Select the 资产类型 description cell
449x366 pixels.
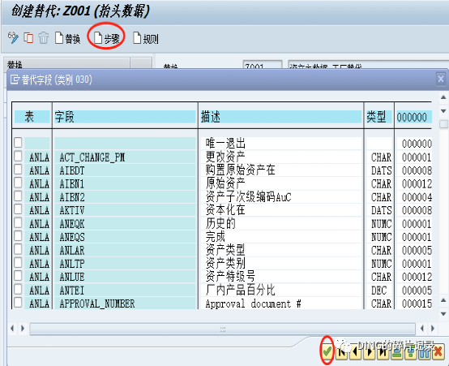tap(281, 251)
